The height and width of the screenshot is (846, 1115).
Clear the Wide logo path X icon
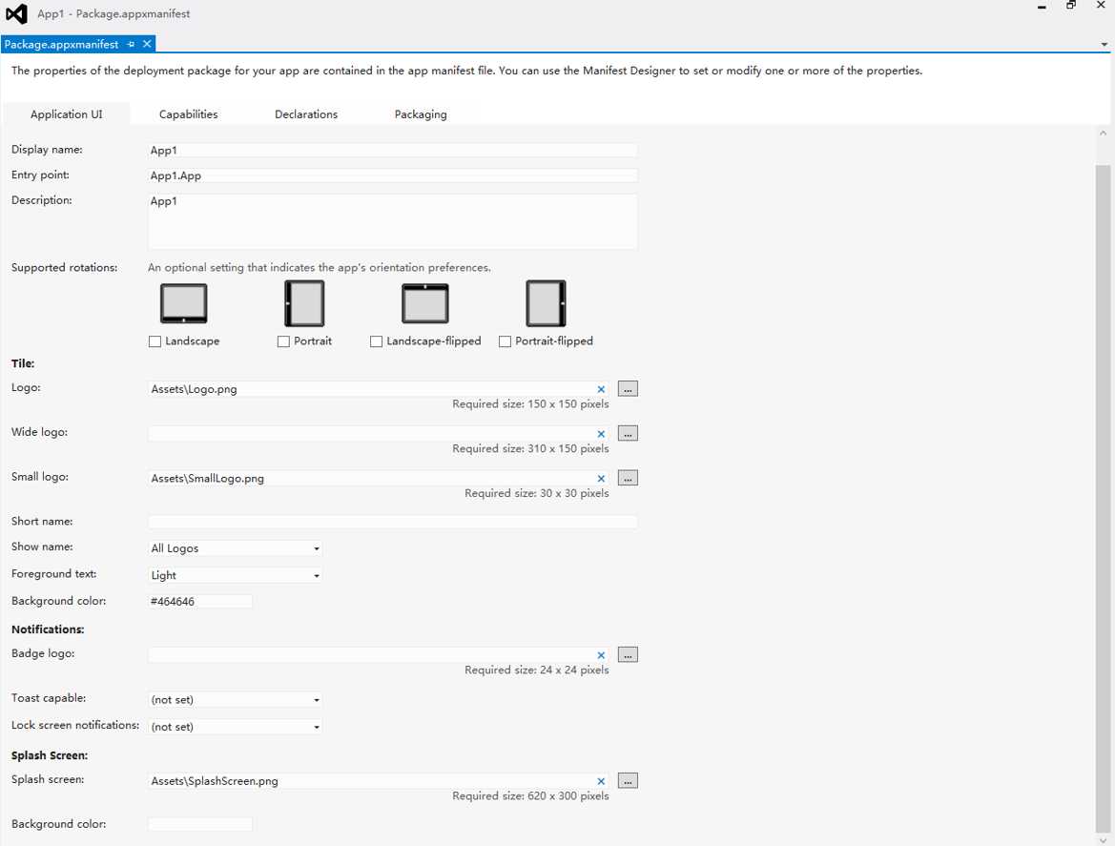tap(601, 434)
